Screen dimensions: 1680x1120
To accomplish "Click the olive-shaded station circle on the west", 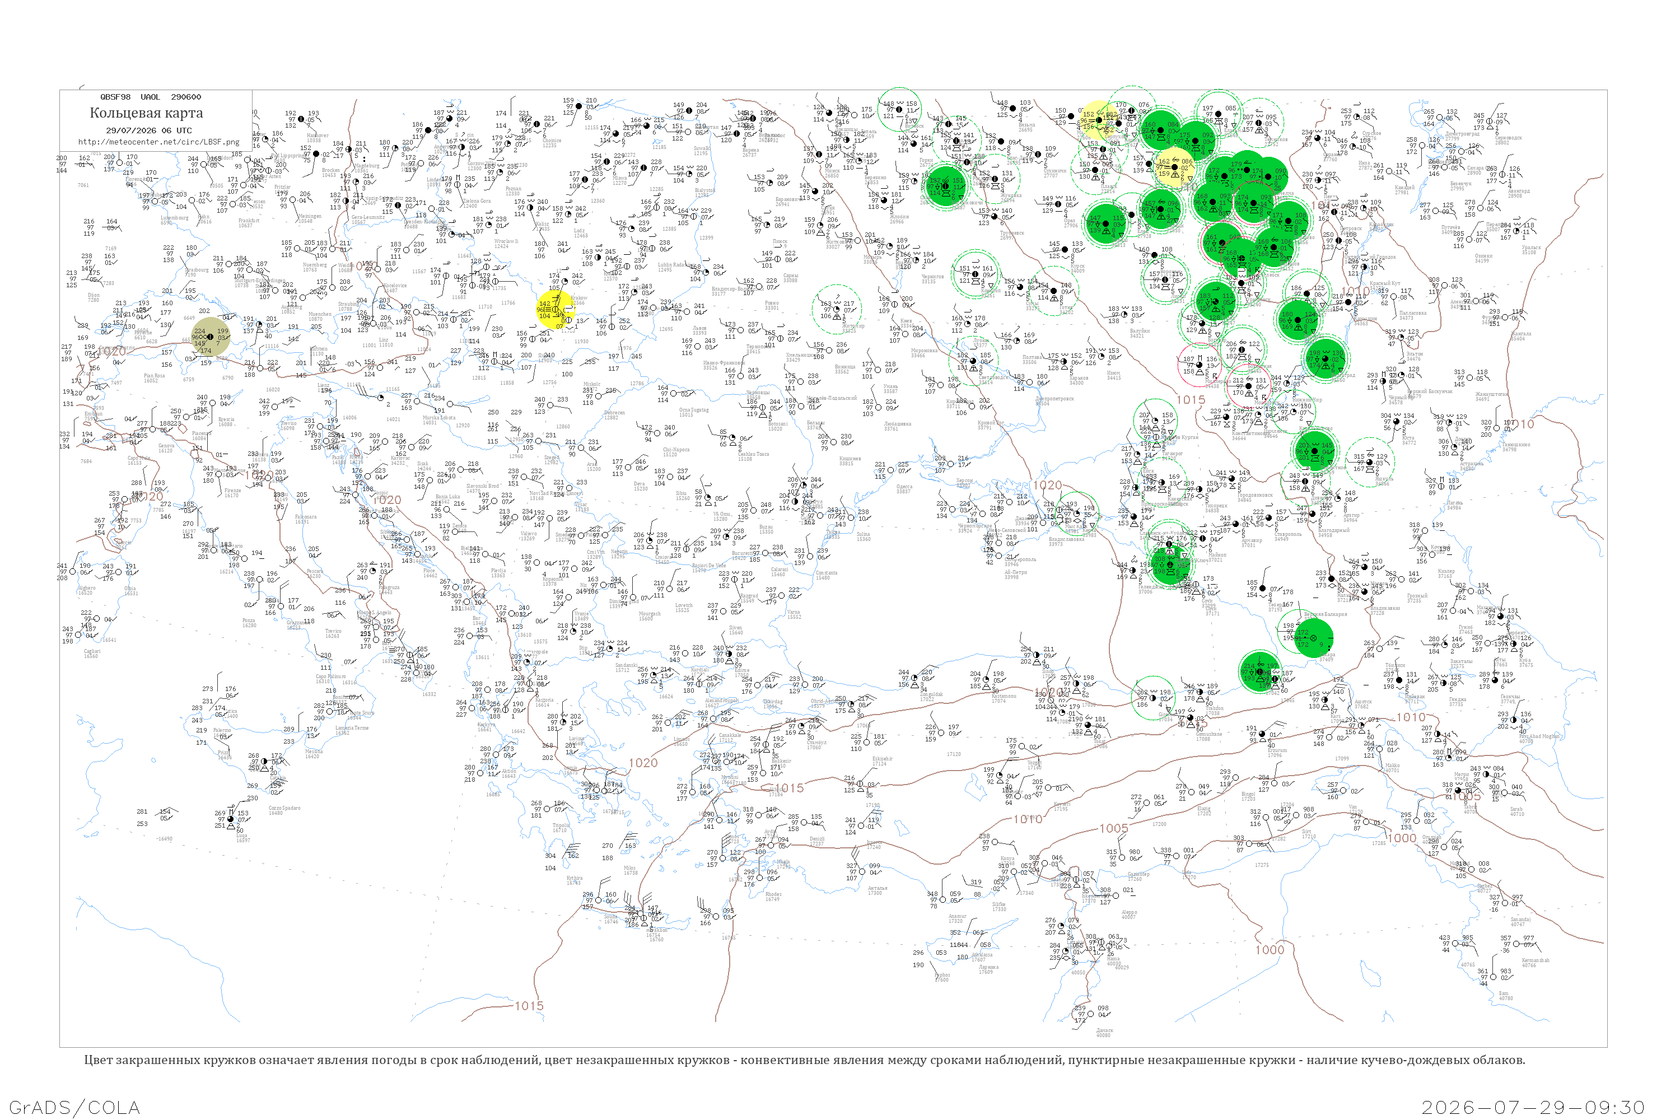I will click(x=211, y=337).
